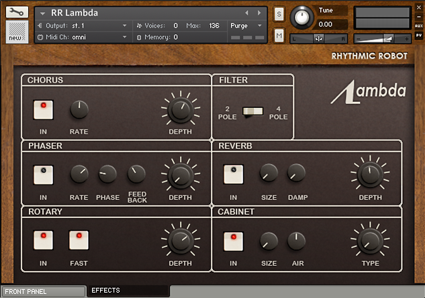Open the wrench instrument edit icon

coord(17,12)
